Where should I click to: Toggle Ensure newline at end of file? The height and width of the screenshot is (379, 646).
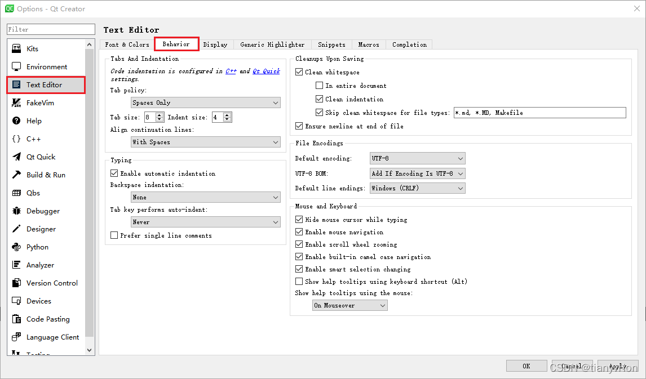(x=299, y=126)
